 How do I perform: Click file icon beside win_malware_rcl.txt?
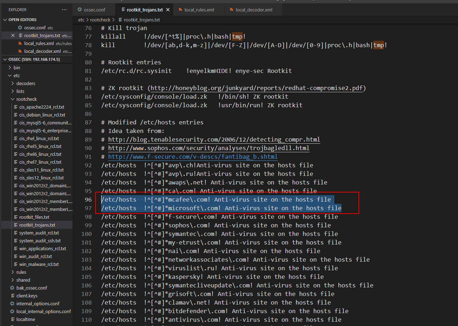click(15, 264)
